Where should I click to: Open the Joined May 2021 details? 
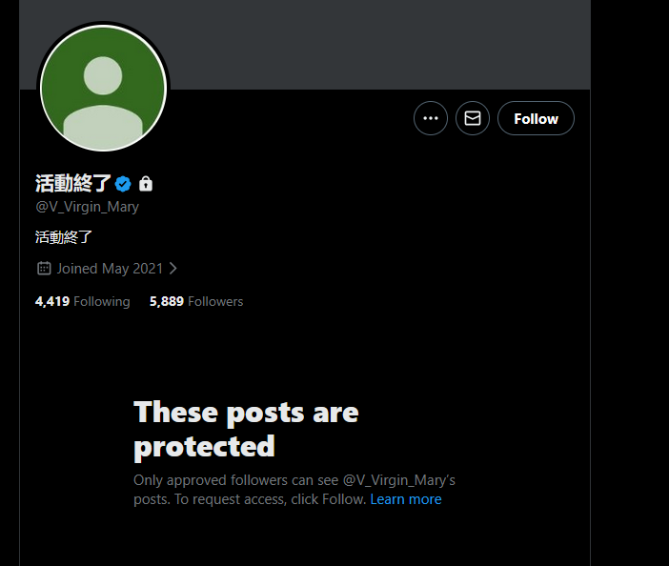[110, 269]
